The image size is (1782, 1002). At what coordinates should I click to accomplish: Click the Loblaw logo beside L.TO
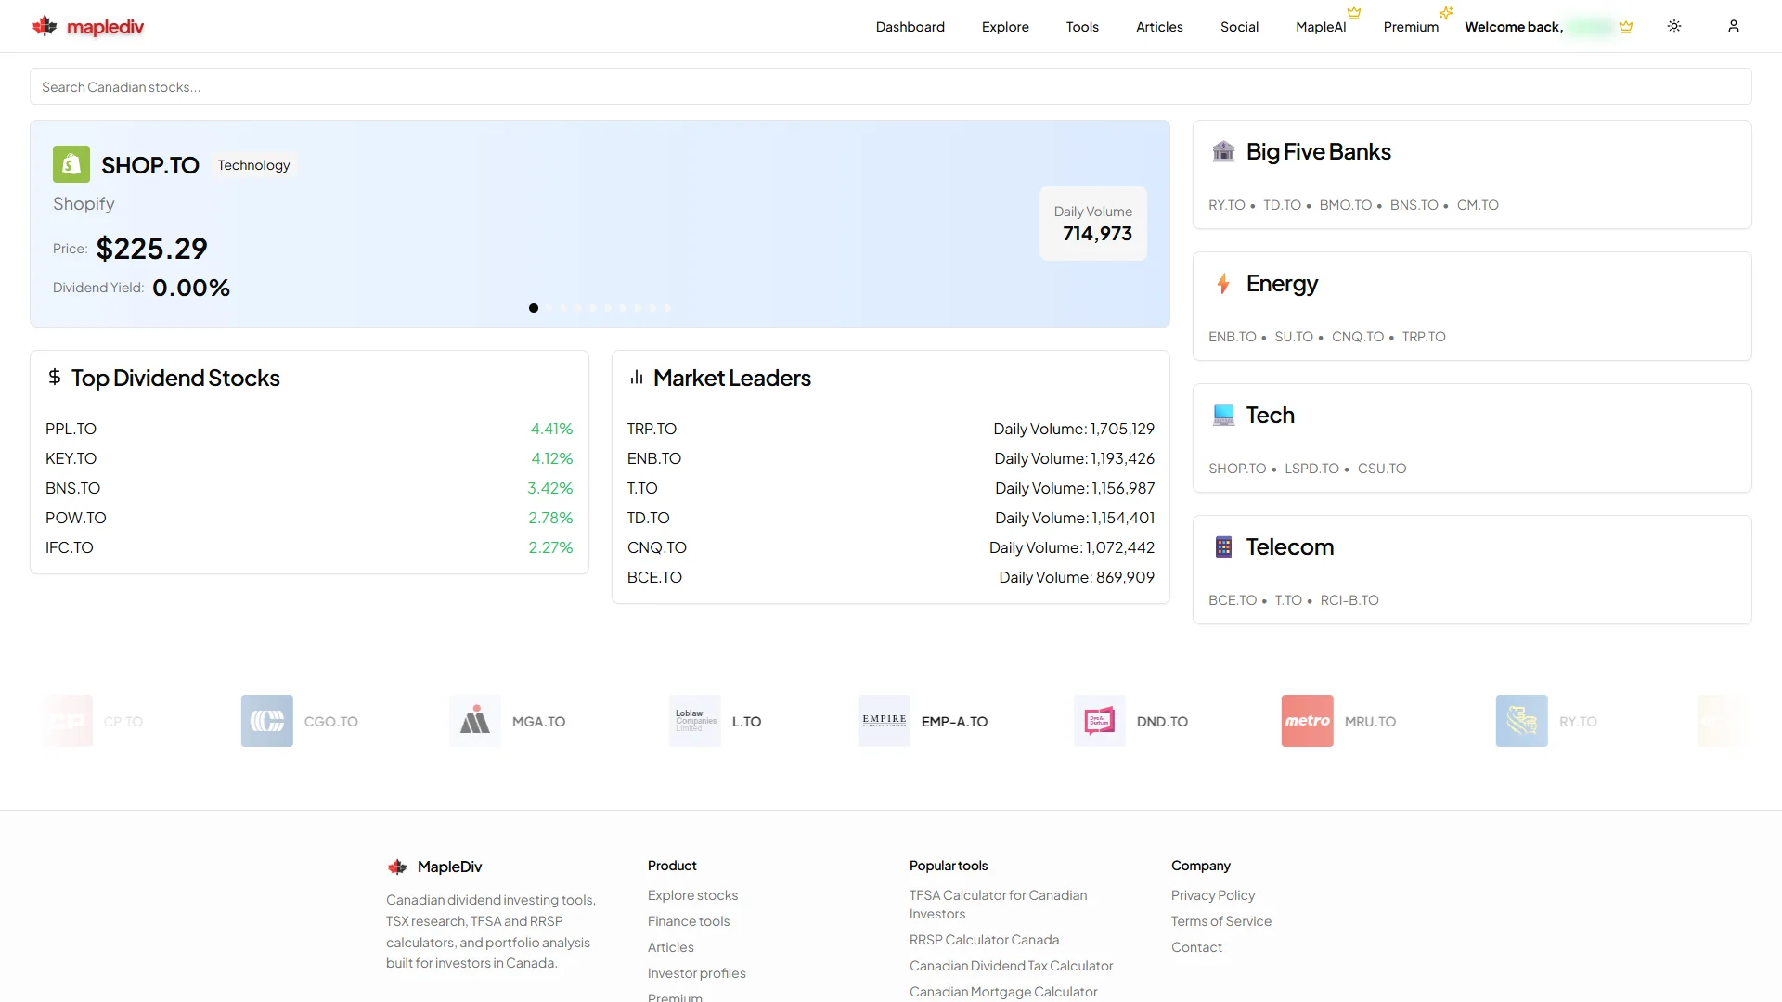coord(695,721)
